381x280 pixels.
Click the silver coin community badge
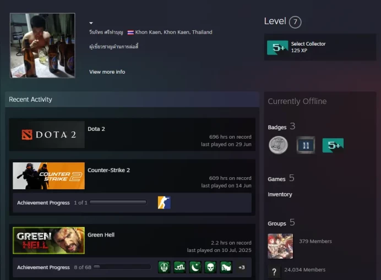278,145
